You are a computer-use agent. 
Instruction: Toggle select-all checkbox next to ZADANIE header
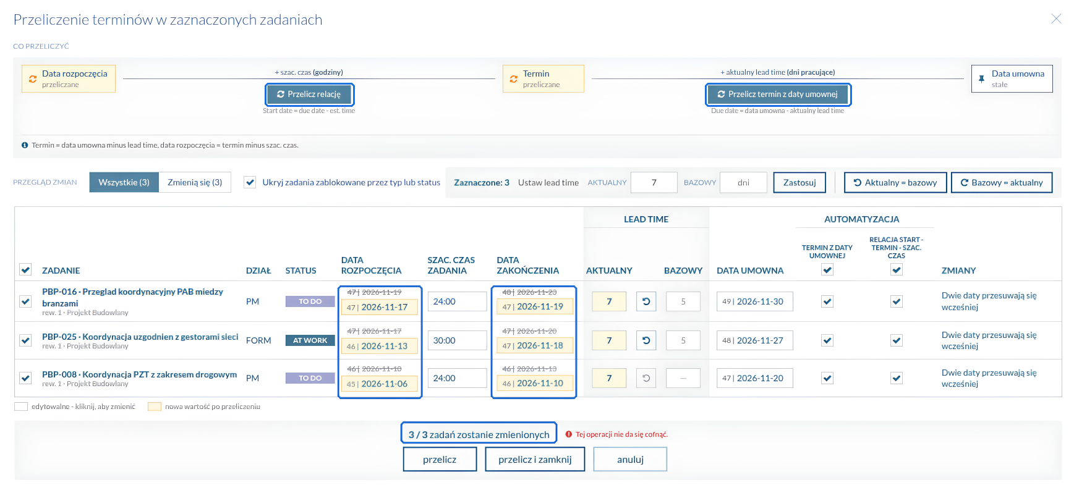(25, 269)
